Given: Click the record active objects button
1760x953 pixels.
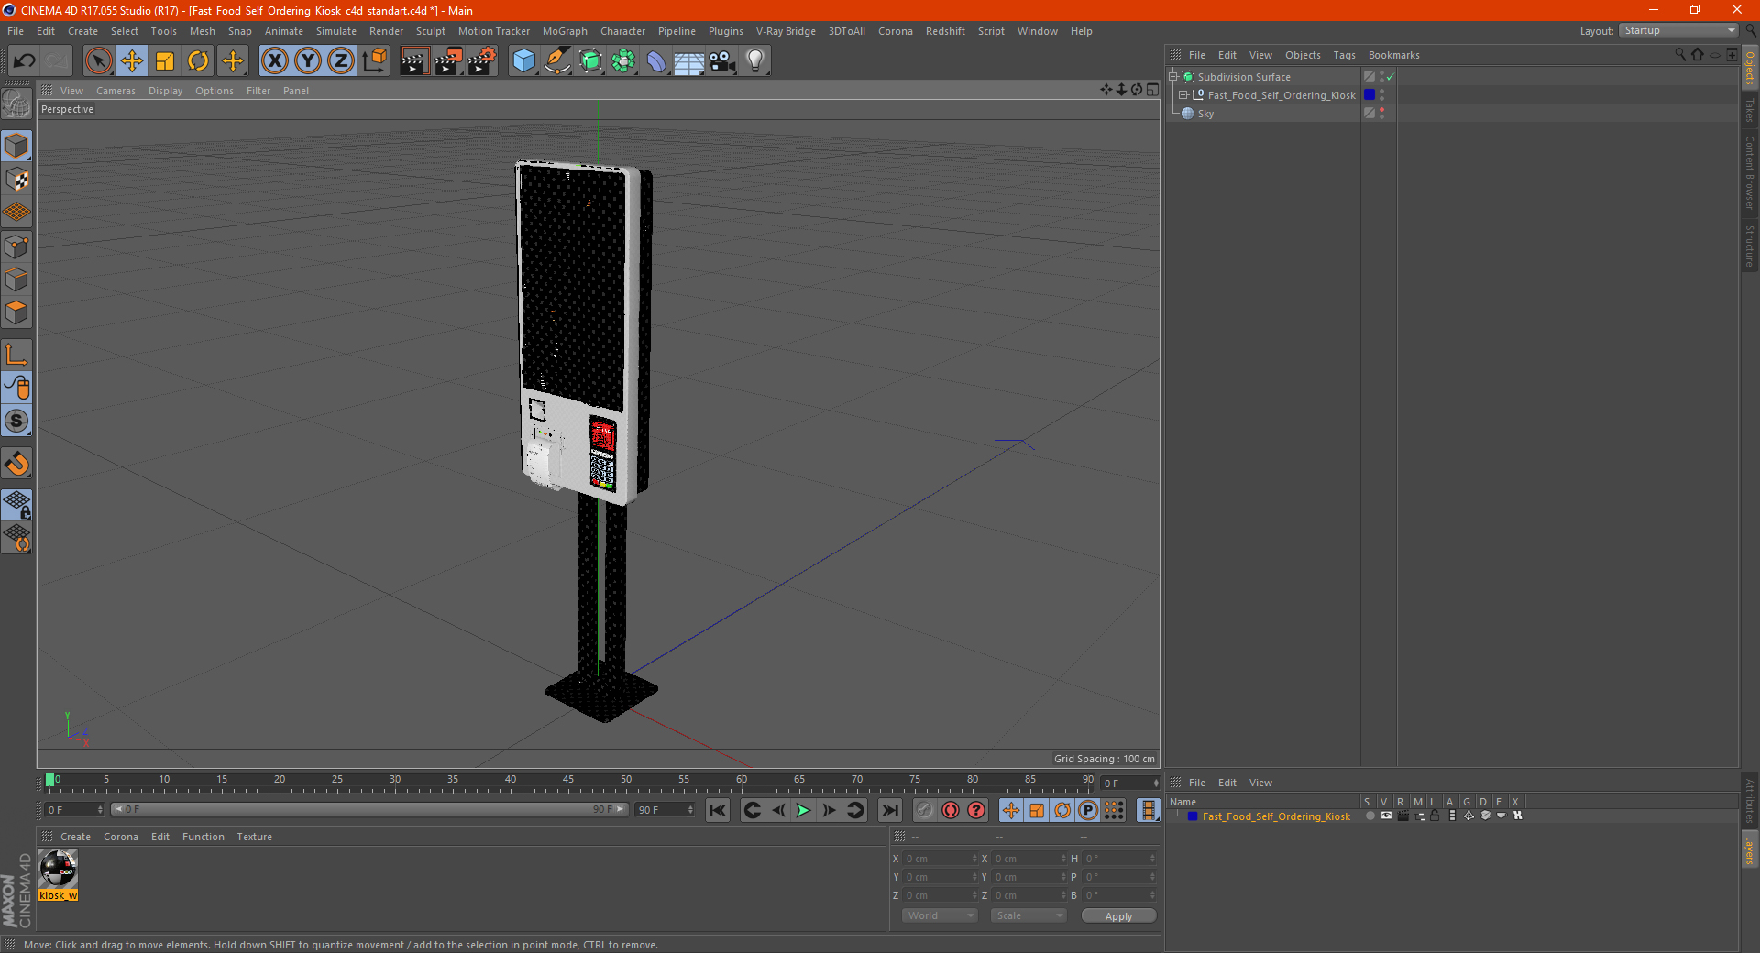Looking at the screenshot, I should tap(925, 810).
